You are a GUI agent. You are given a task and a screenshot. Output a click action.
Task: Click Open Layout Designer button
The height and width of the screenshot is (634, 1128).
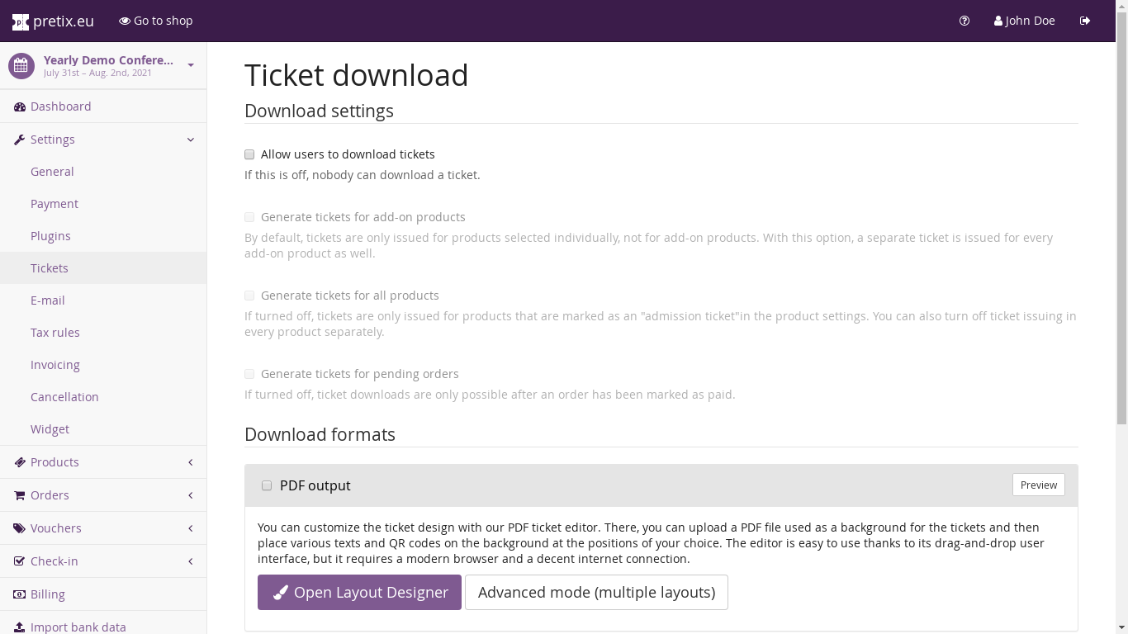[359, 593]
